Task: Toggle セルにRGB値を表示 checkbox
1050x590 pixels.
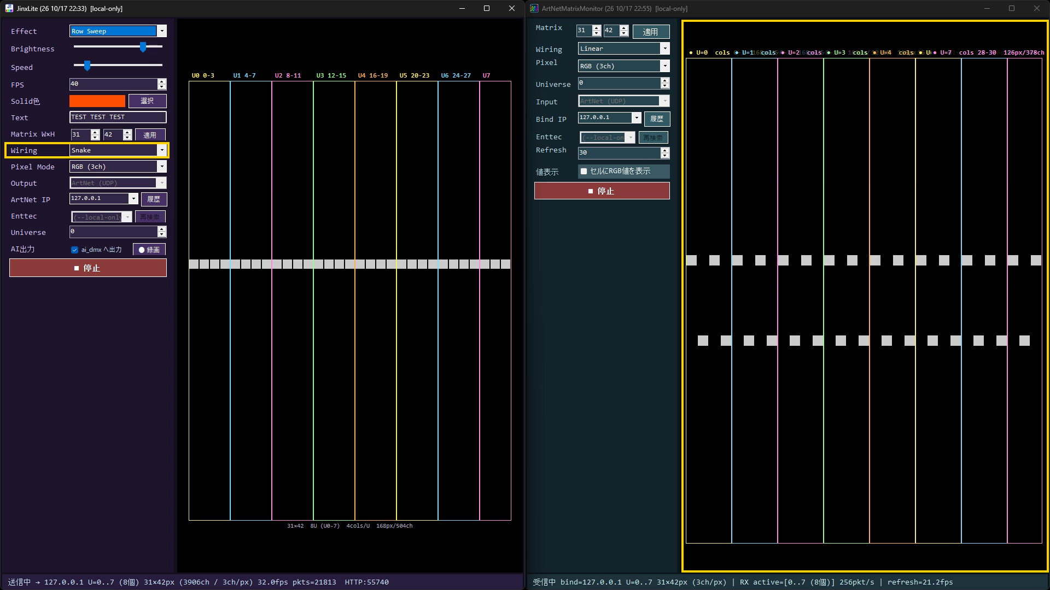Action: pyautogui.click(x=584, y=172)
